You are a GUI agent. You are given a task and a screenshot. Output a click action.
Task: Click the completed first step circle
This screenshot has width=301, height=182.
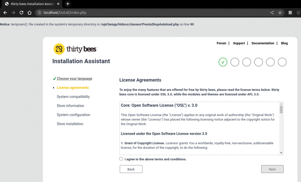pyautogui.click(x=223, y=62)
